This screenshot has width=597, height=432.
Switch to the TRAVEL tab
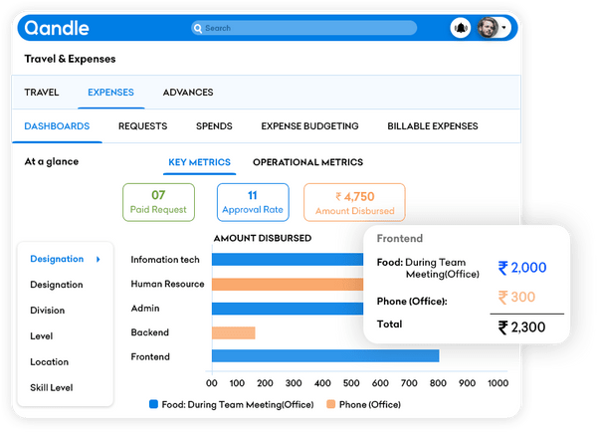tap(42, 93)
